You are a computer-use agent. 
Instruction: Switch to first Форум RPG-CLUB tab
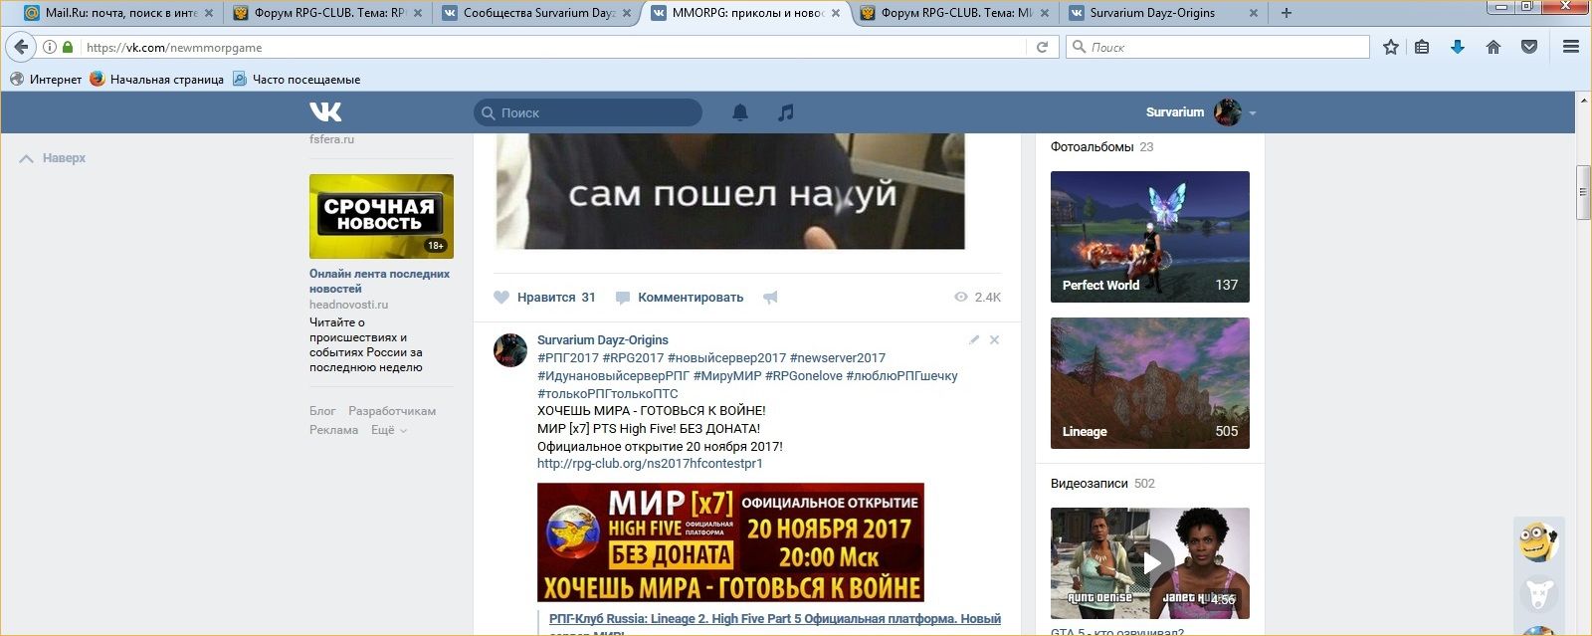point(327,13)
